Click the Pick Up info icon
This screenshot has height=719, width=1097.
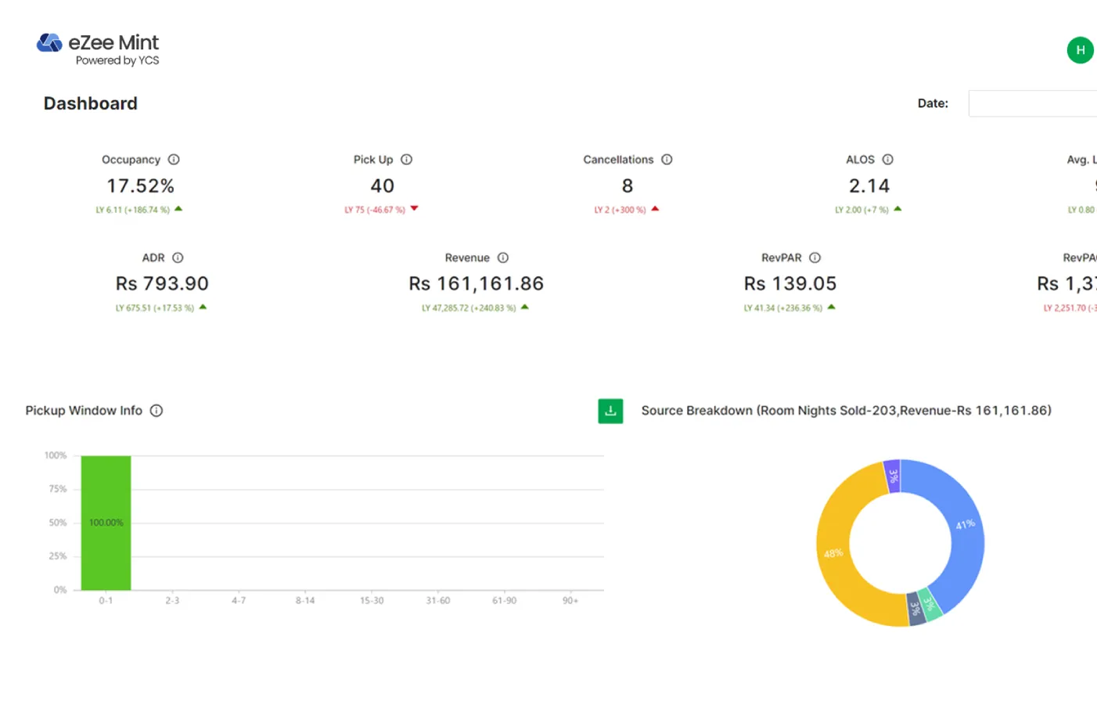(406, 160)
